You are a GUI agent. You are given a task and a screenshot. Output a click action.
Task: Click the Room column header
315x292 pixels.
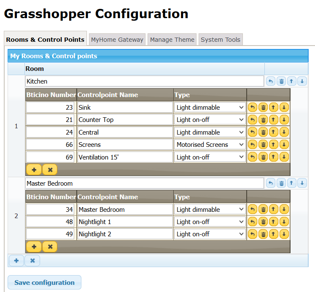(145, 68)
